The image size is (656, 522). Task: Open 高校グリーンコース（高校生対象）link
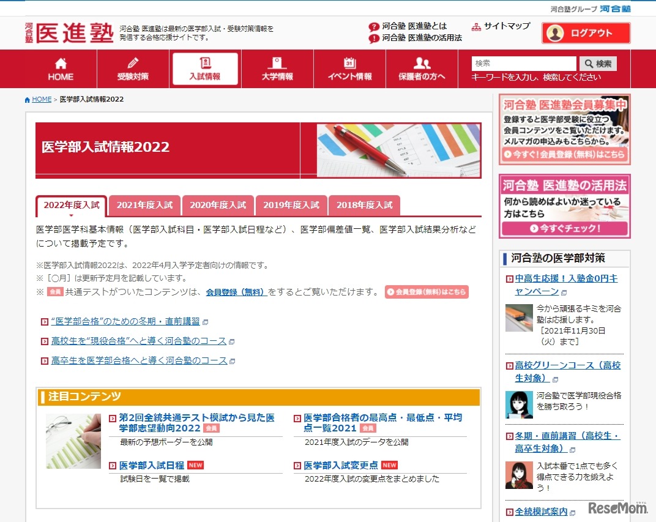point(567,371)
